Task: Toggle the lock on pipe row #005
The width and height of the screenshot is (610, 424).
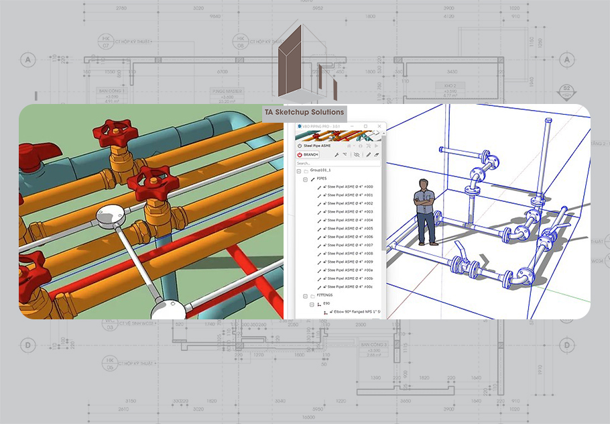Action: click(x=325, y=229)
